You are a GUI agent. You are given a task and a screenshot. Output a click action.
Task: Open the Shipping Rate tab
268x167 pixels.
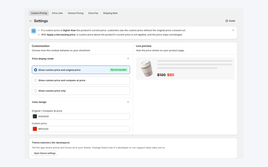(x=110, y=13)
